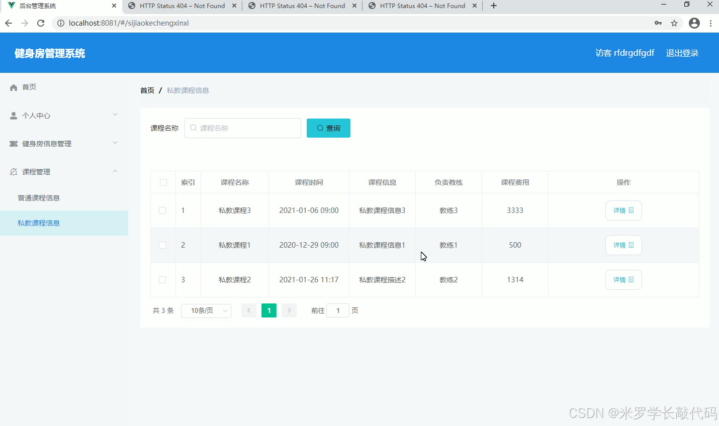
Task: Expand the 个人中心 menu chevron
Action: pos(115,115)
